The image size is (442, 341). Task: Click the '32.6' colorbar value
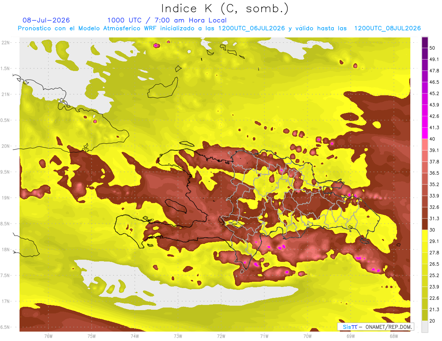click(x=434, y=207)
